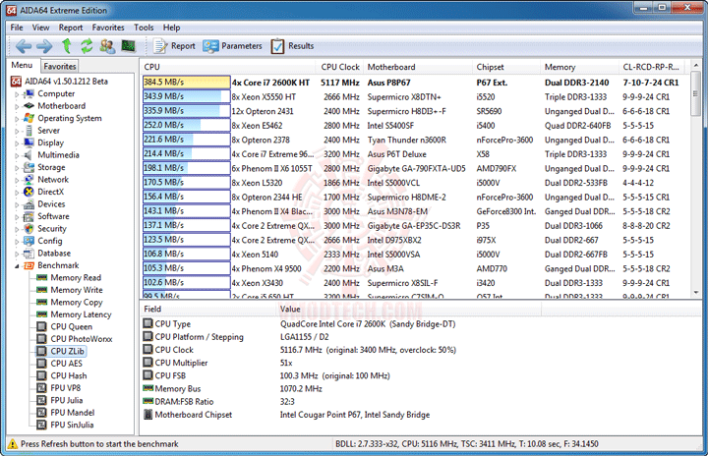Screen dimensions: 708x456
Task: Expand the Computer tree node
Action: [17, 94]
